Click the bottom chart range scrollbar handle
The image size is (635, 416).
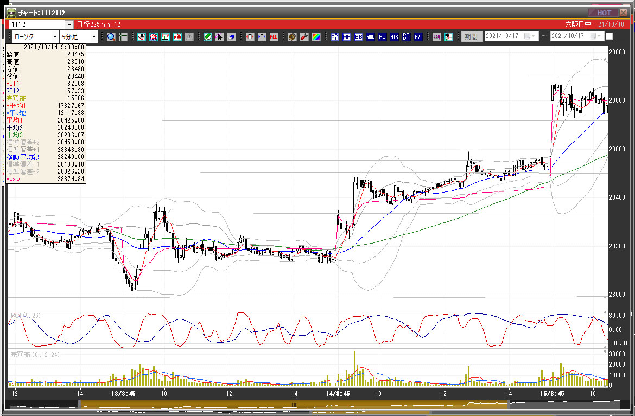coord(294,404)
